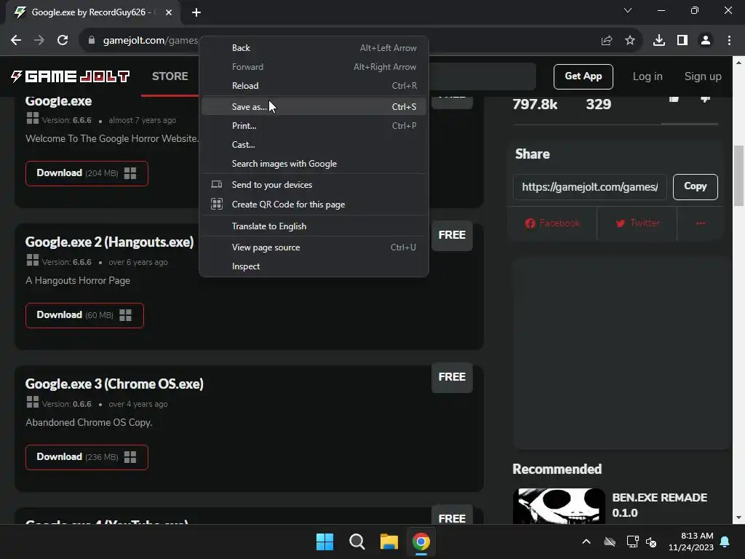Click the 797.8k views count
Image resolution: width=745 pixels, height=559 pixels.
[x=535, y=105]
